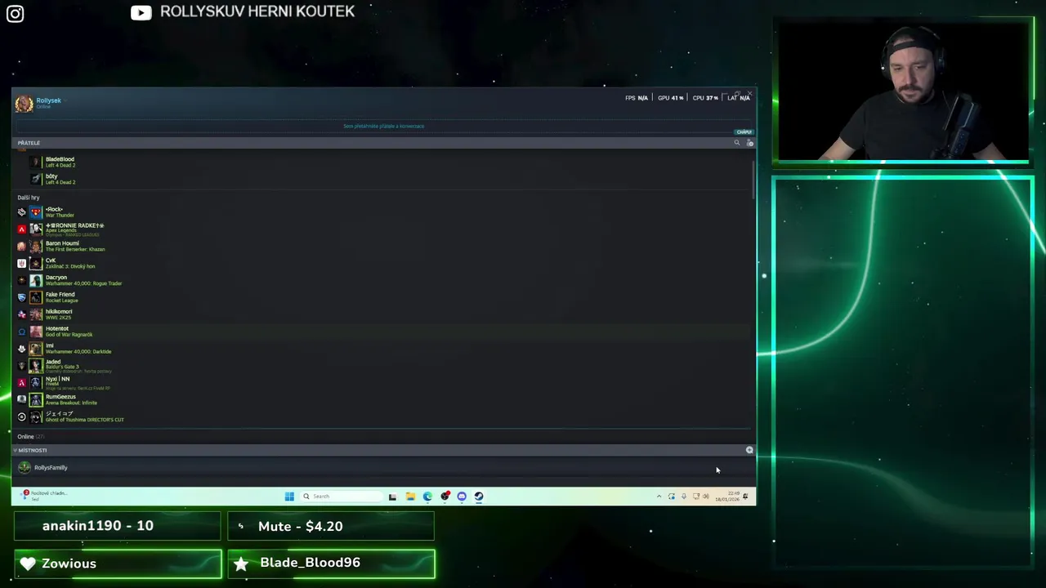This screenshot has height=588, width=1046.
Task: Click the PŘÁTELÉ section header
Action: (29, 143)
